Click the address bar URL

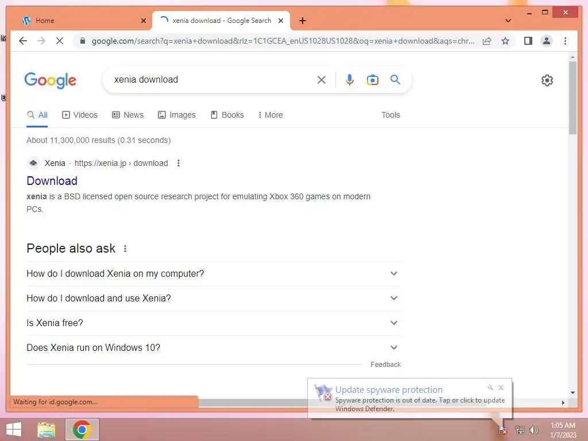(283, 41)
